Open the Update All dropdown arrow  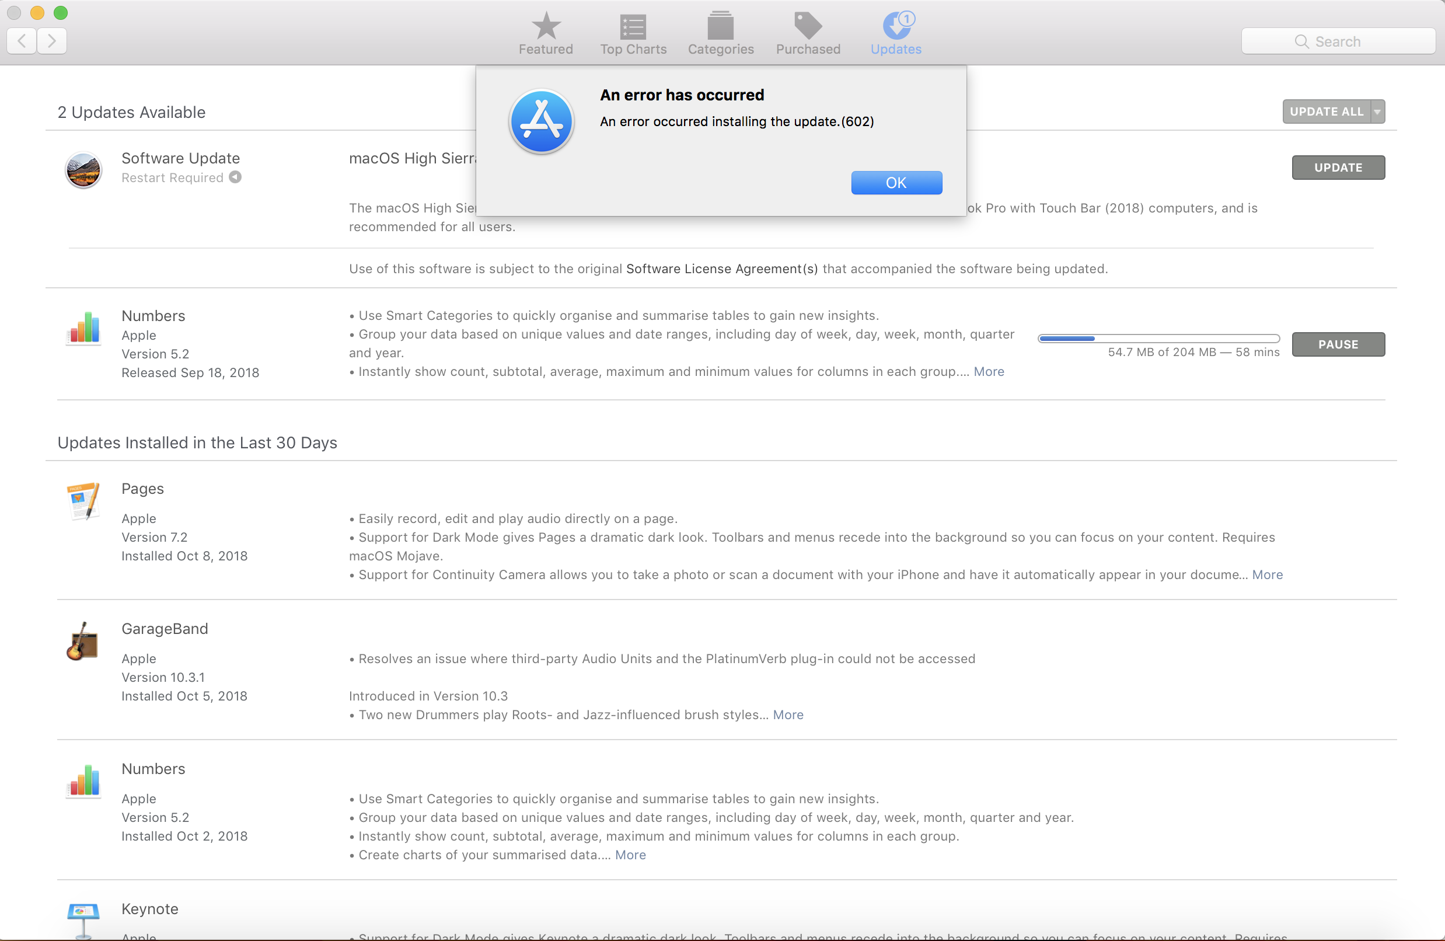point(1377,111)
